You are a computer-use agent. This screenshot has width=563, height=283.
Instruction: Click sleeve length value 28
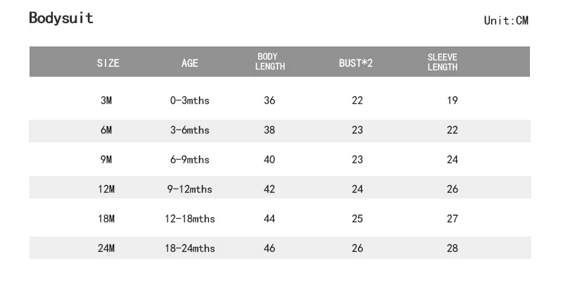tap(453, 248)
